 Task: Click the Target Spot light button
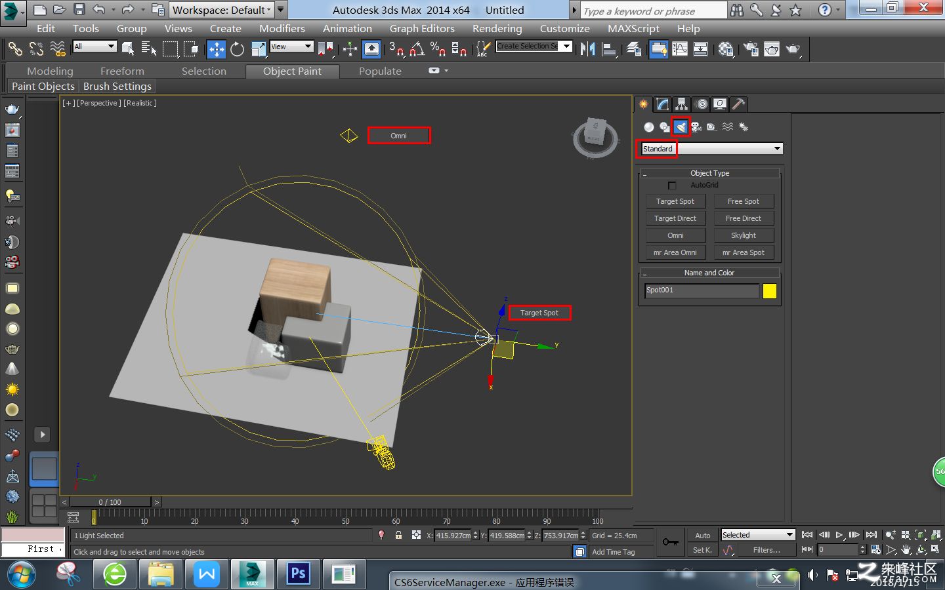[675, 201]
